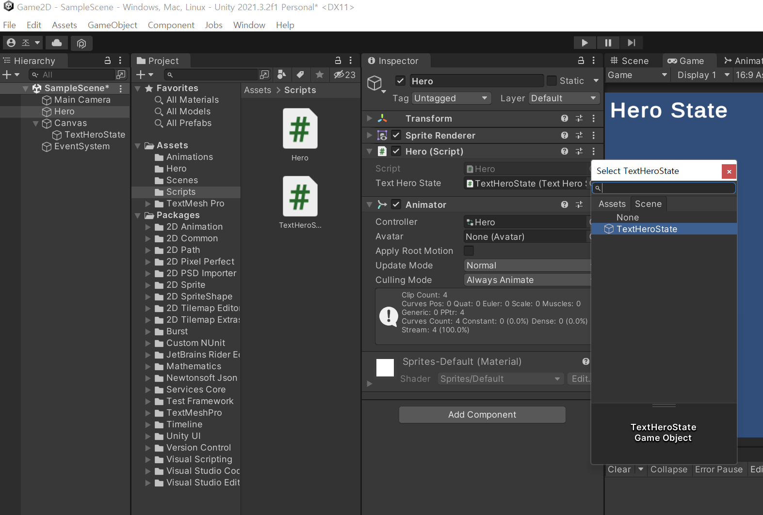Open the GameObject menu
The height and width of the screenshot is (515, 763).
click(113, 25)
